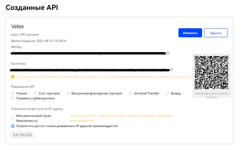Click the Сканировать для быстрого импорта caption
The height and width of the screenshot is (150, 243).
tap(212, 95)
